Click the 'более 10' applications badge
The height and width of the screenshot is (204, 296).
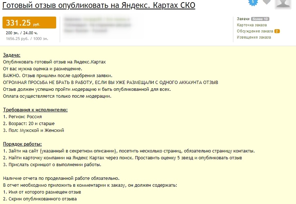pos(260,19)
